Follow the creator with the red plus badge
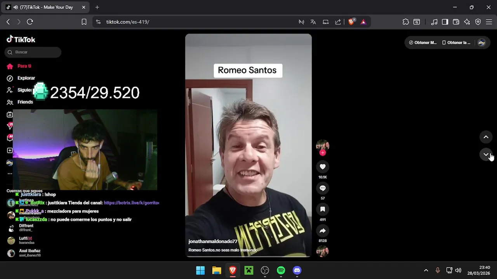The width and height of the screenshot is (497, 279). point(323,153)
